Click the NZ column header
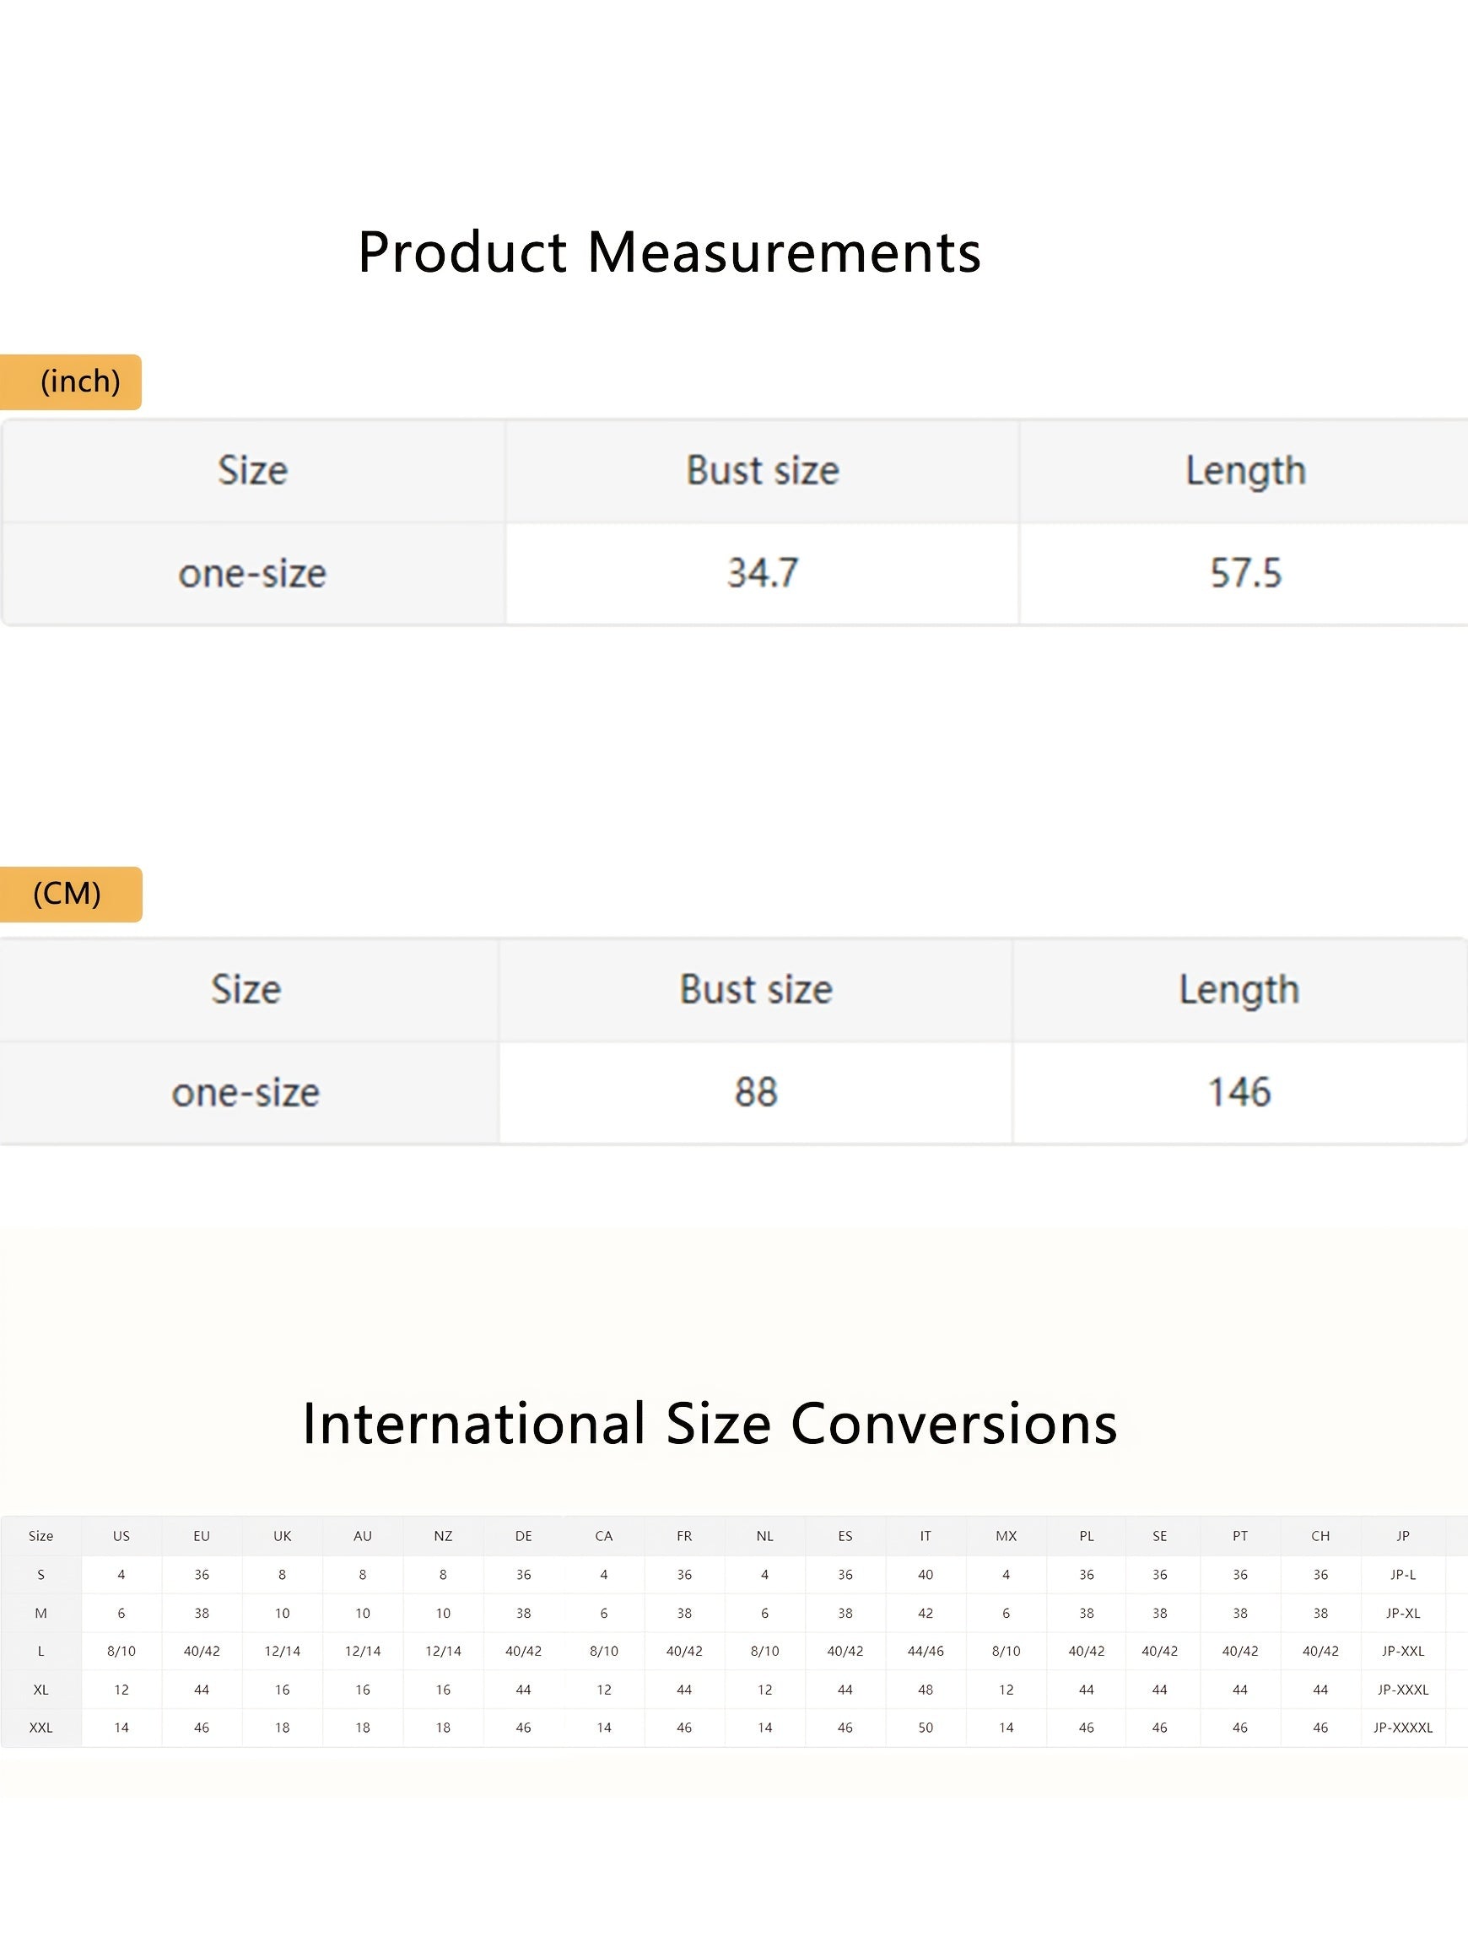This screenshot has height=1958, width=1468. (443, 1536)
